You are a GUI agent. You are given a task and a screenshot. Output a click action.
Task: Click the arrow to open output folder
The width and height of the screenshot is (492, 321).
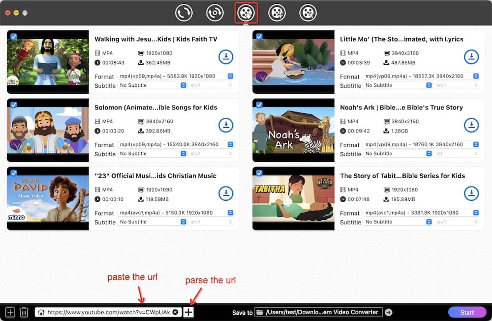[389, 312]
